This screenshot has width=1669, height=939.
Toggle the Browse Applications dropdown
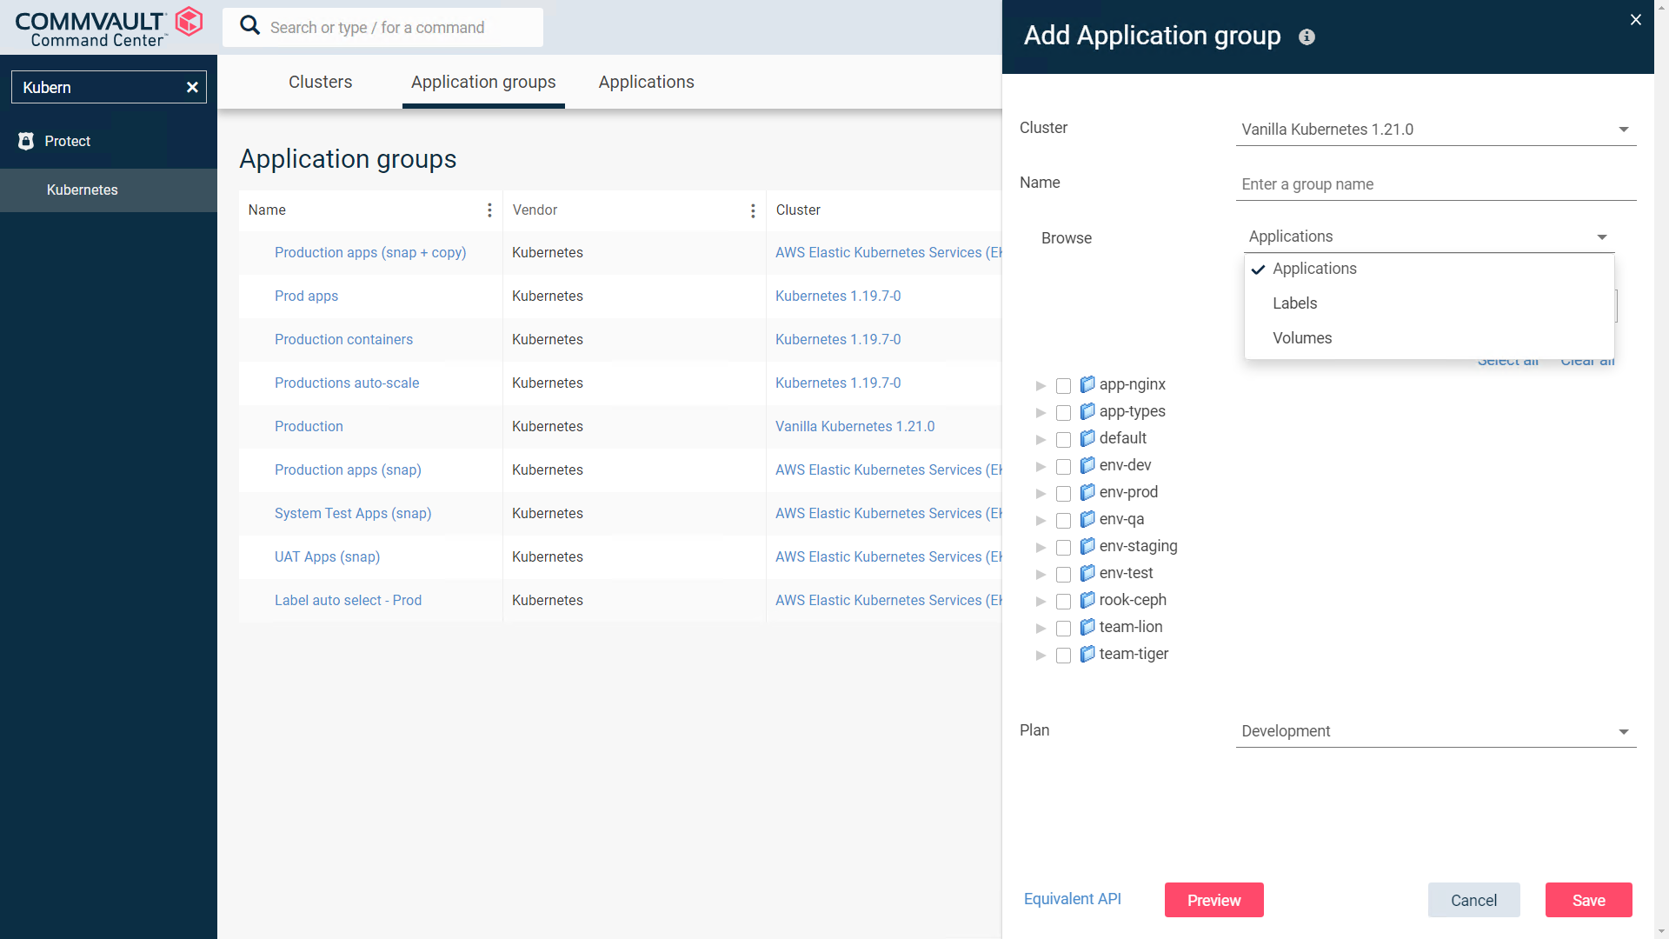coord(1428,236)
